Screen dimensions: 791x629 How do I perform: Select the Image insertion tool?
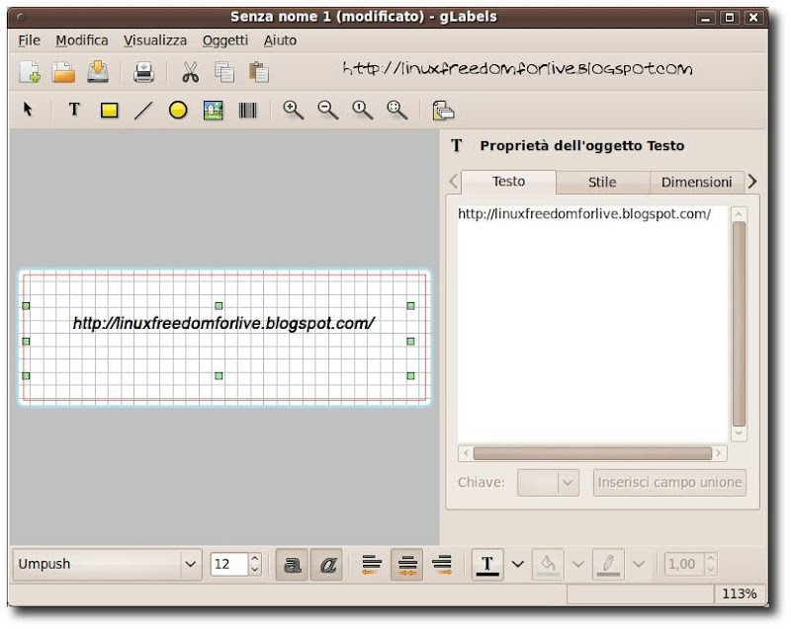[x=213, y=111]
